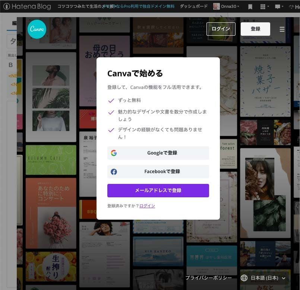
Task: Select the RIN KANEKO template thumbnail
Action: 158,251
